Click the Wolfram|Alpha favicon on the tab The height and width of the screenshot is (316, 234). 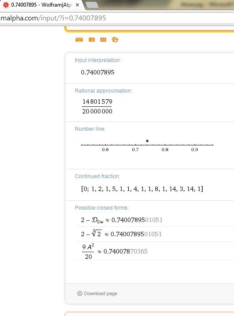click(x=6, y=4)
